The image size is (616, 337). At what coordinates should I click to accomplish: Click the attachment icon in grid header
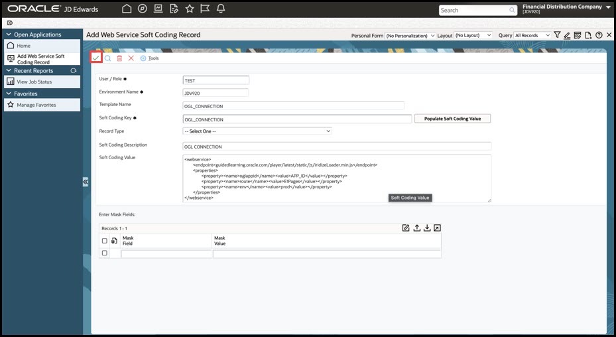[x=114, y=241]
